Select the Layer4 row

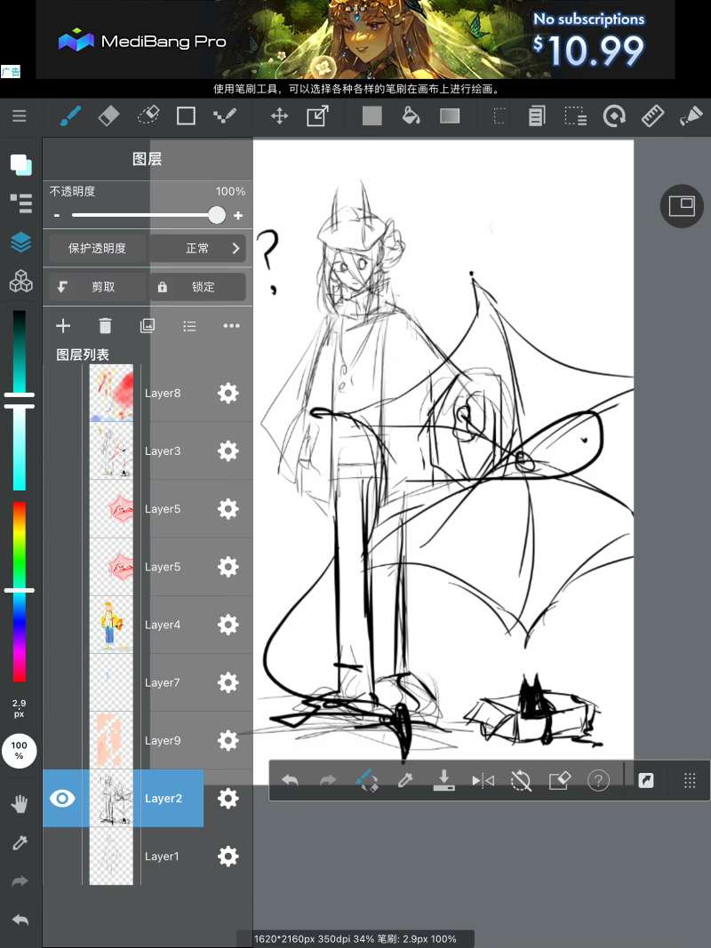click(148, 625)
